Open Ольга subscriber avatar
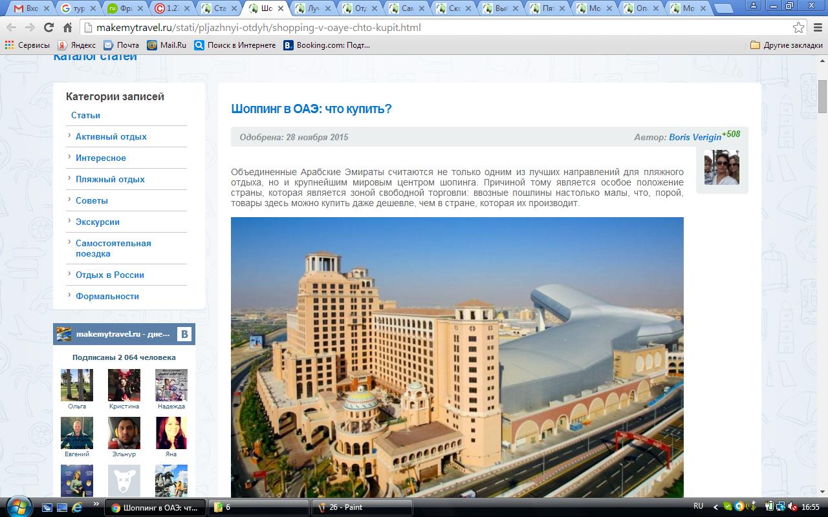Screen dimensions: 828x517 click(x=77, y=385)
